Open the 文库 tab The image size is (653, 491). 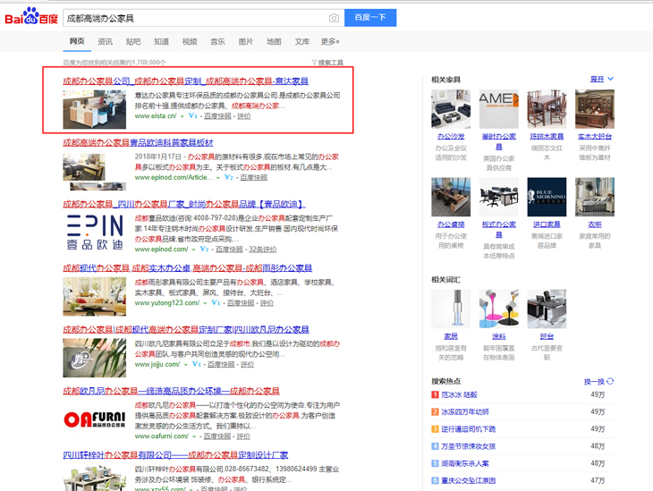point(302,42)
